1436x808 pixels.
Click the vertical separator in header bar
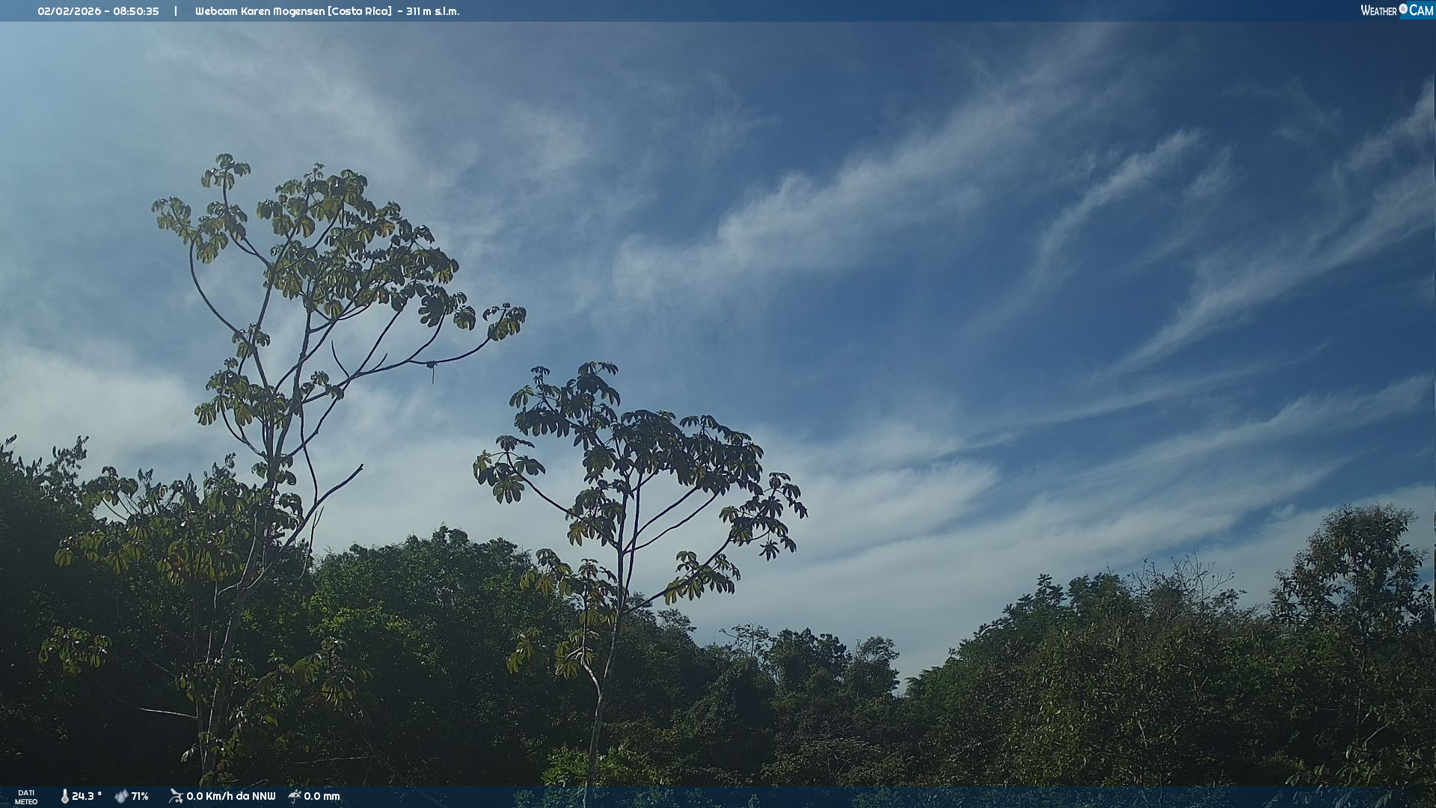point(176,11)
